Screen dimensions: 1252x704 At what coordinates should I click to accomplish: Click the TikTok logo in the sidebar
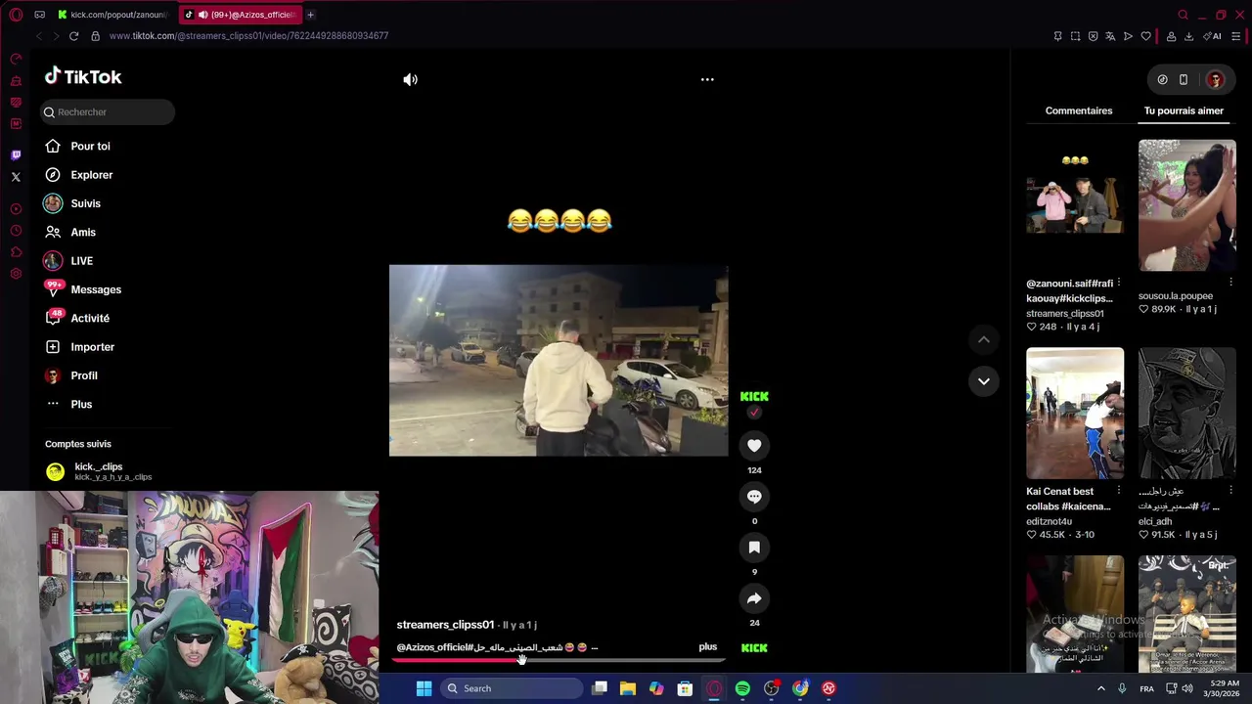pos(83,76)
